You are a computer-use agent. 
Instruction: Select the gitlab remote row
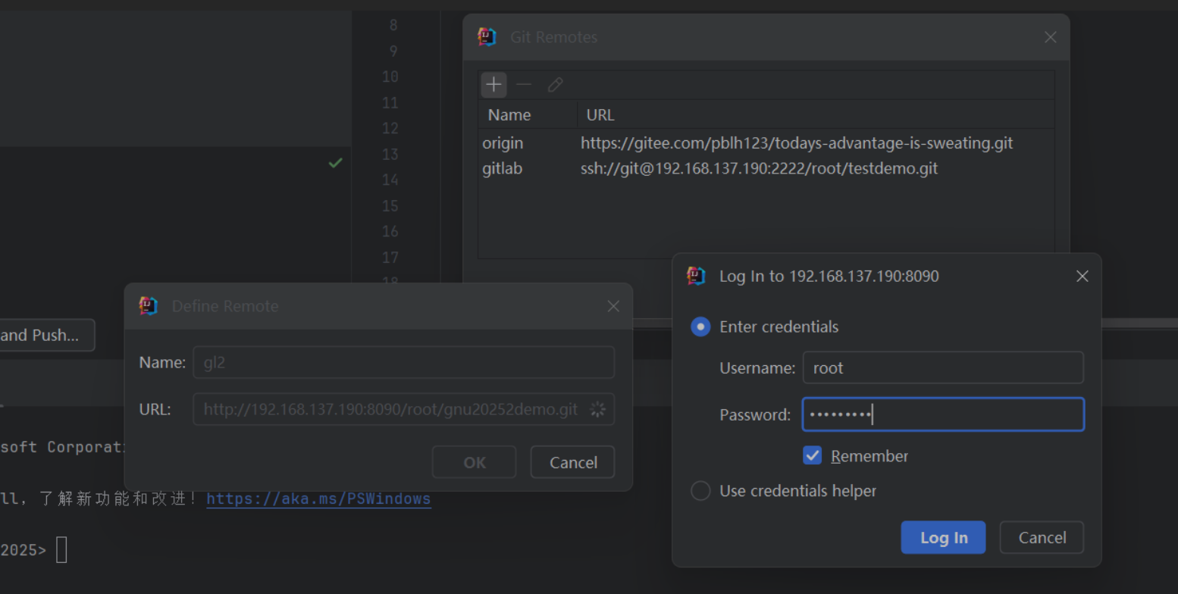tap(766, 168)
